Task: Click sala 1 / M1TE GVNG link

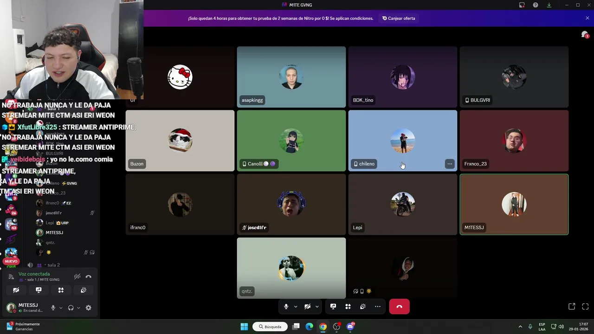Action: pyautogui.click(x=43, y=280)
